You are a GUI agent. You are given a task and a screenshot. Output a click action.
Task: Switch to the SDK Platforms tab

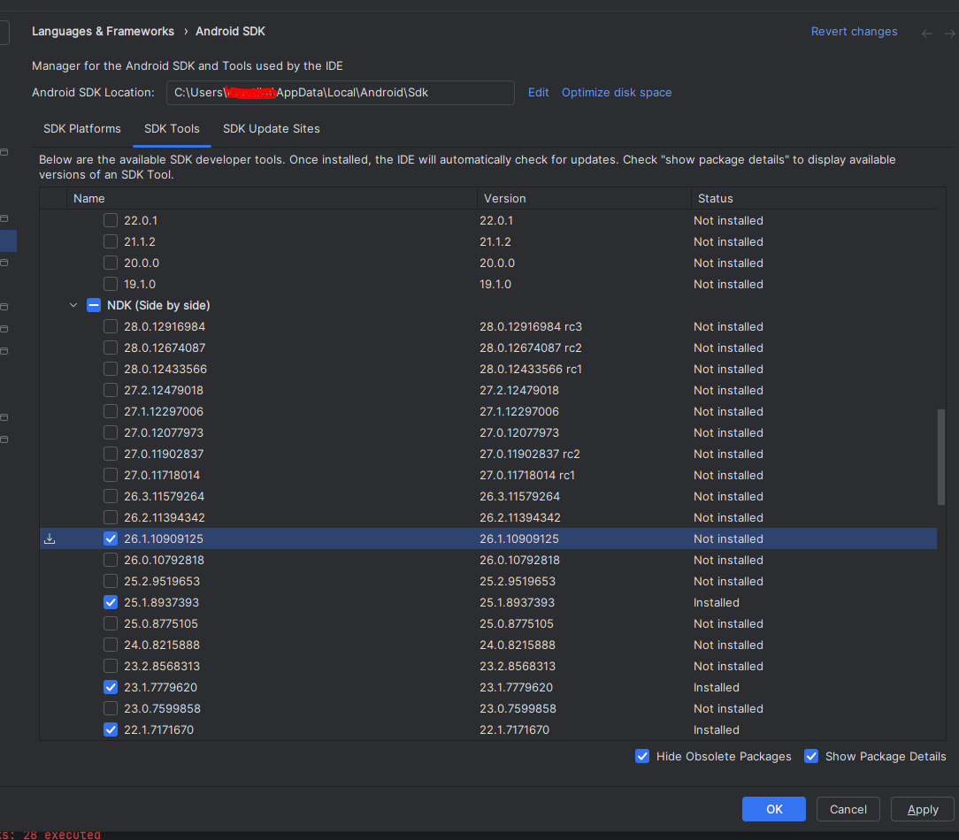coord(82,128)
